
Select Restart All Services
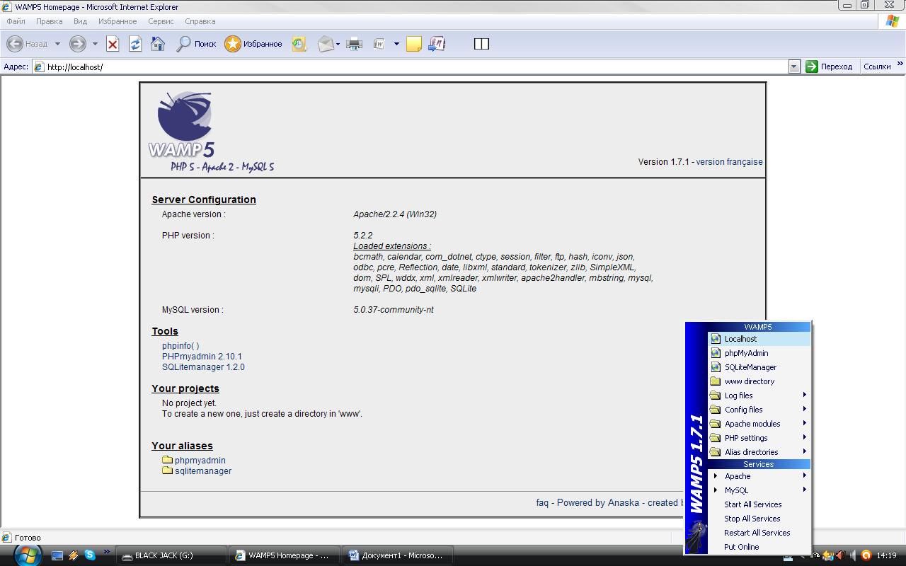tap(757, 533)
